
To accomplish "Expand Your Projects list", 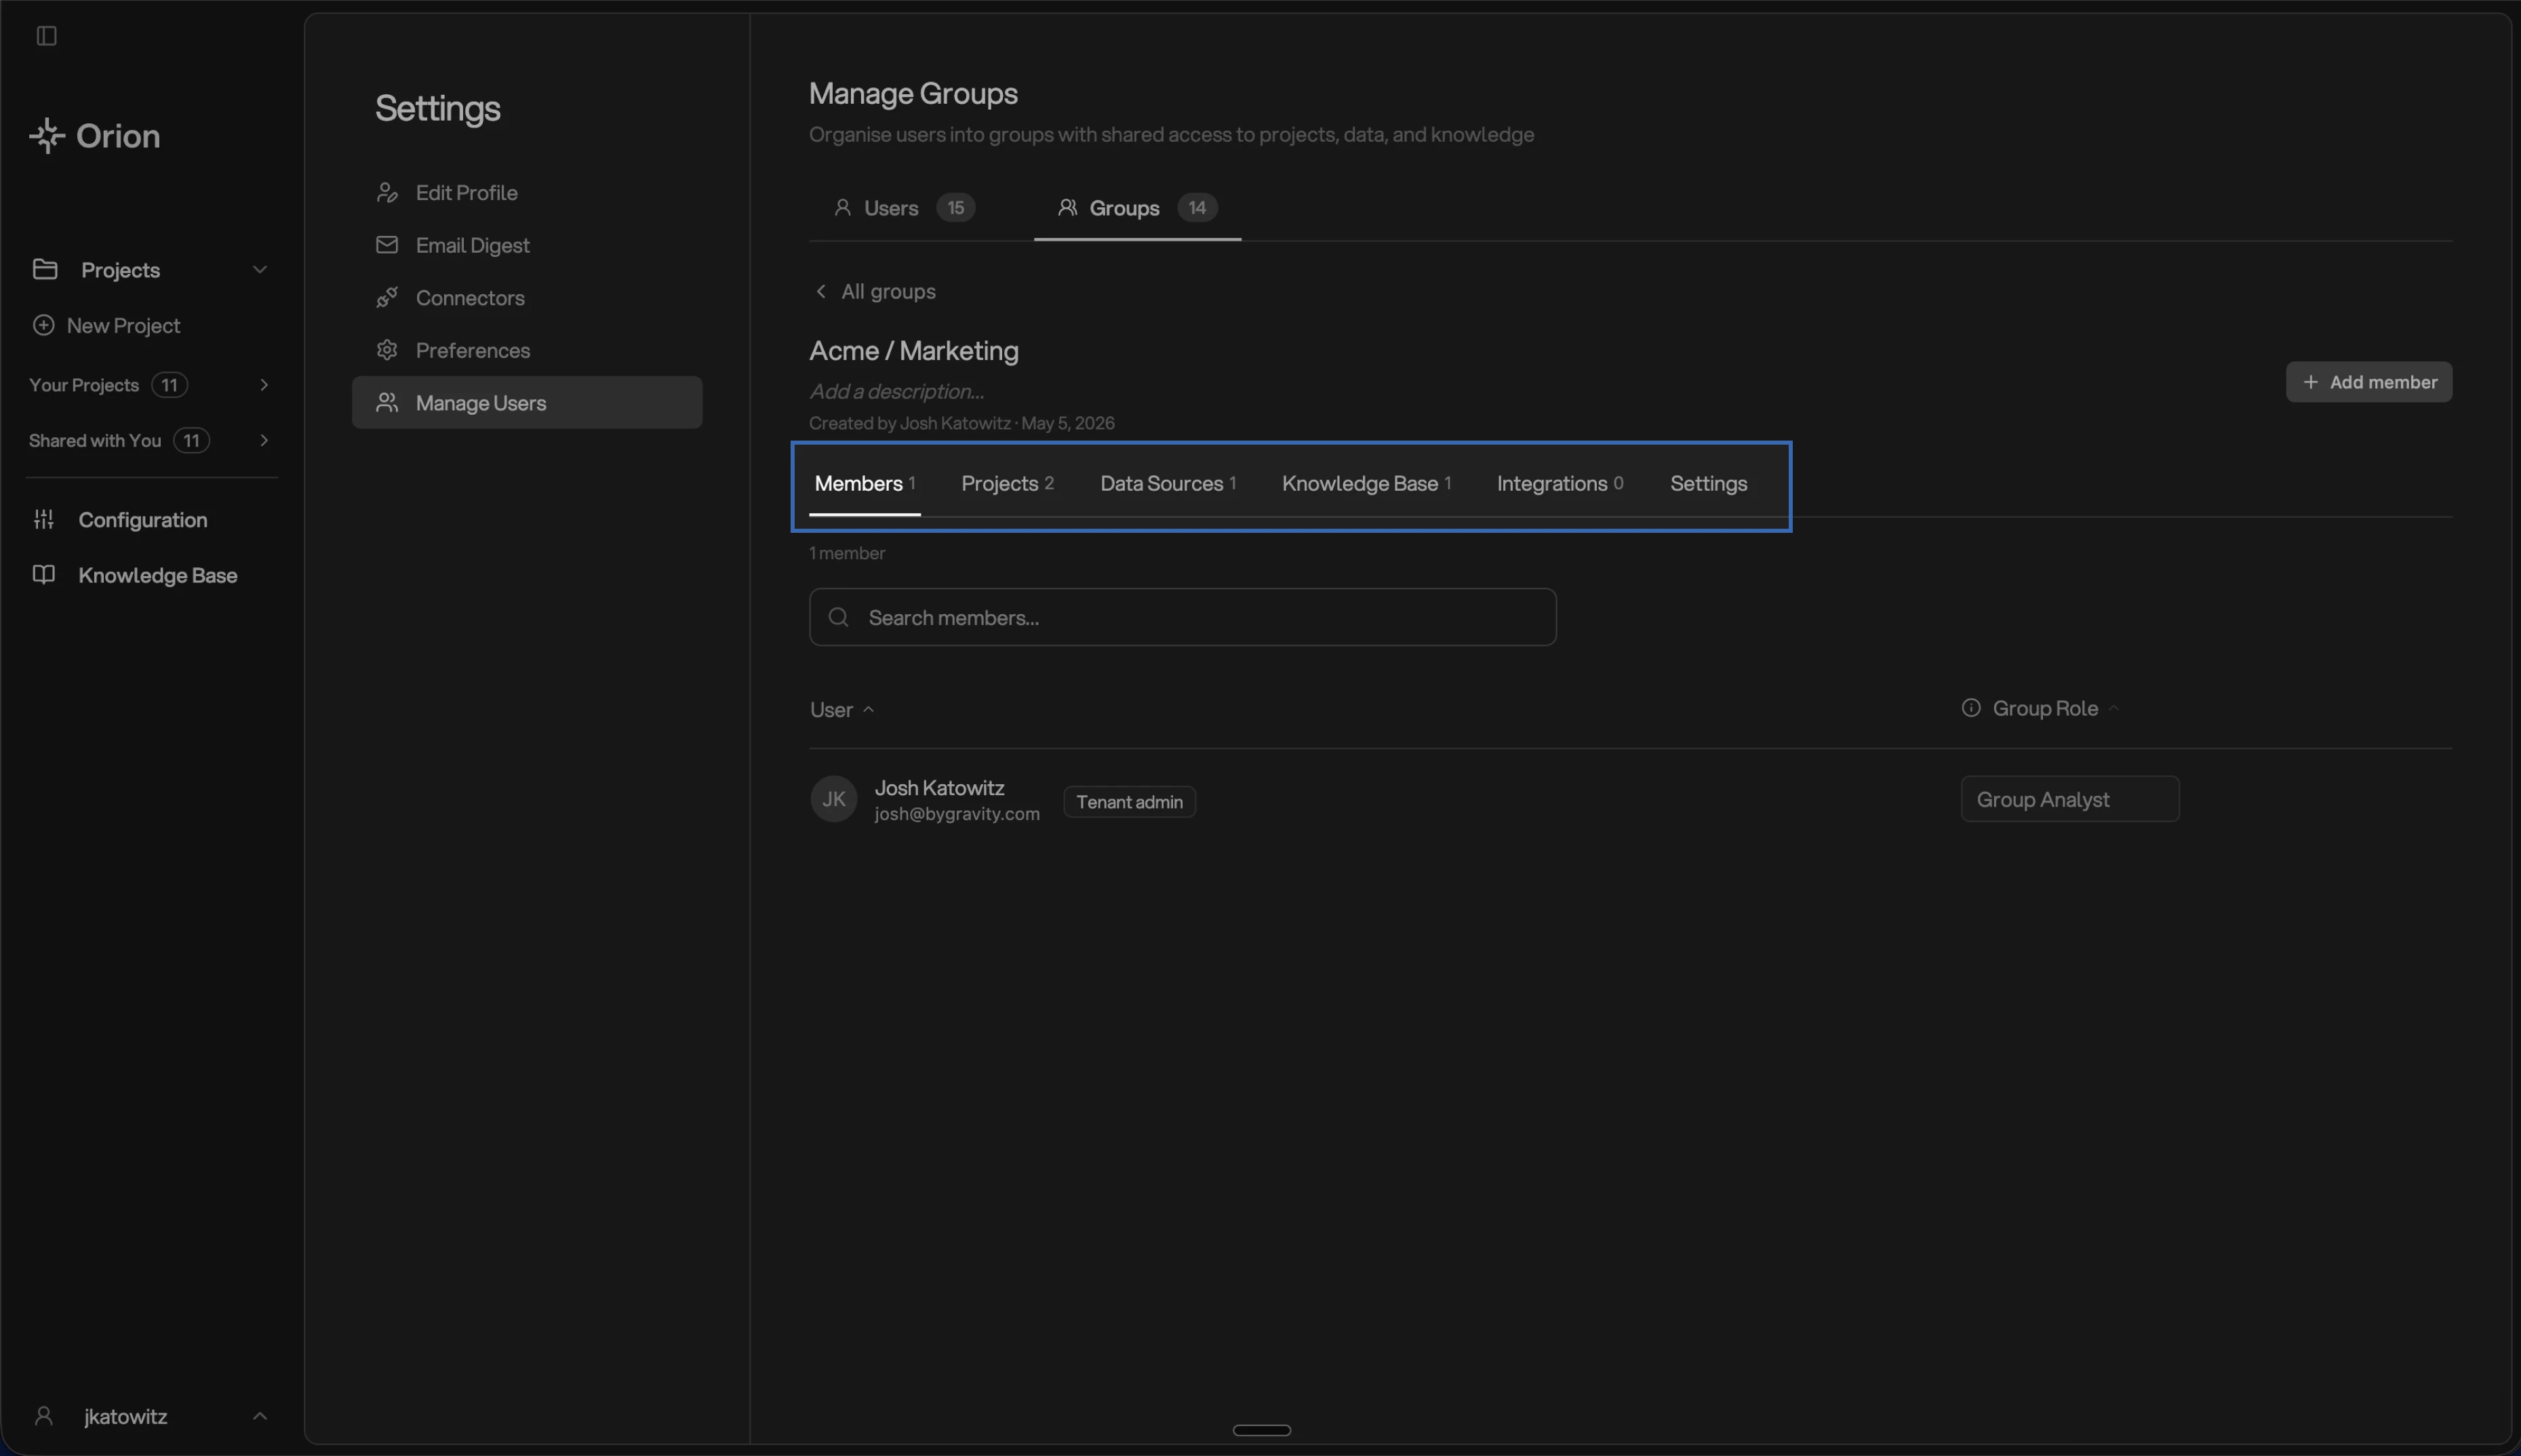I will click(x=264, y=385).
